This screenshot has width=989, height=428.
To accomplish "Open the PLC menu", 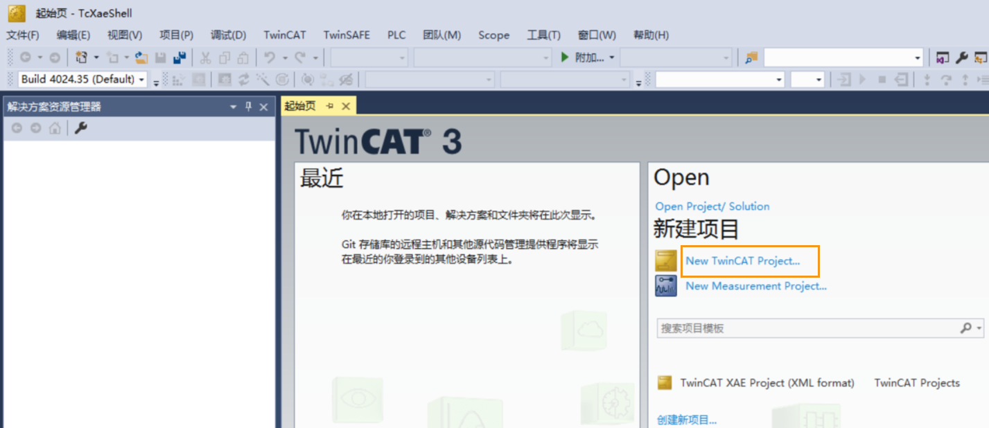I will pyautogui.click(x=396, y=35).
